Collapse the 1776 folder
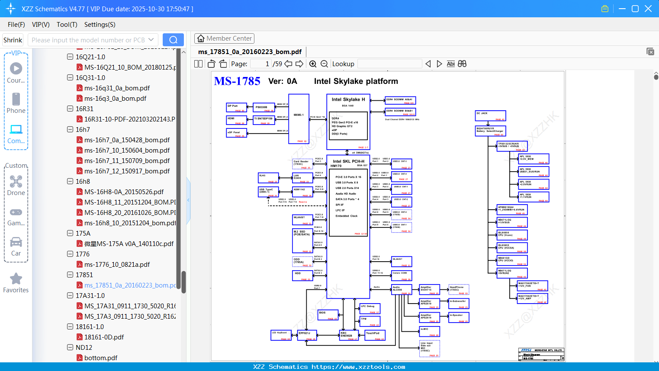The width and height of the screenshot is (659, 371). 70,254
